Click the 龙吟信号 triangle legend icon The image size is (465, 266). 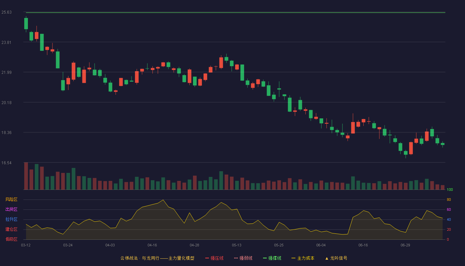click(326, 258)
